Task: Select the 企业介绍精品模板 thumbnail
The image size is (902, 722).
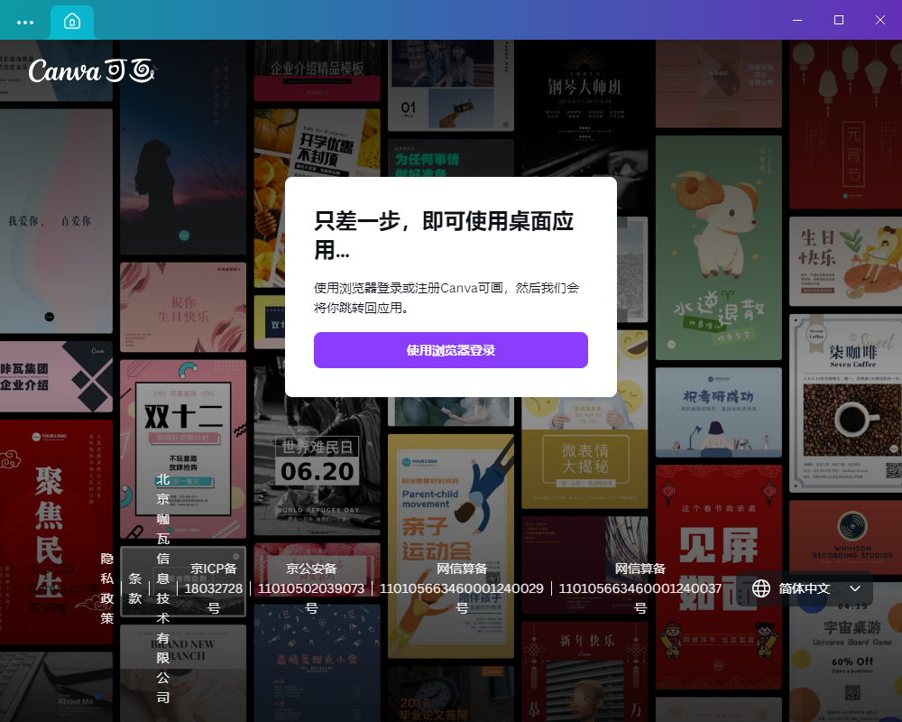Action: pyautogui.click(x=317, y=70)
